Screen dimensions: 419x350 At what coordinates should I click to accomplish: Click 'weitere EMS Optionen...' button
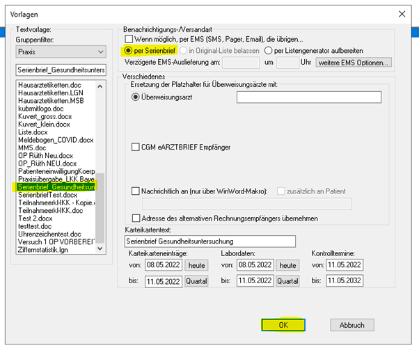(354, 63)
